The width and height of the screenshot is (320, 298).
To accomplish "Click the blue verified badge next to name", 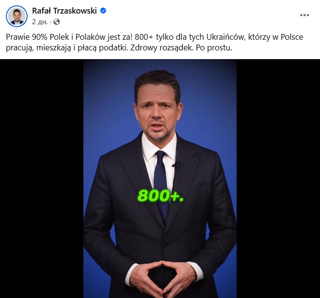I will [103, 10].
